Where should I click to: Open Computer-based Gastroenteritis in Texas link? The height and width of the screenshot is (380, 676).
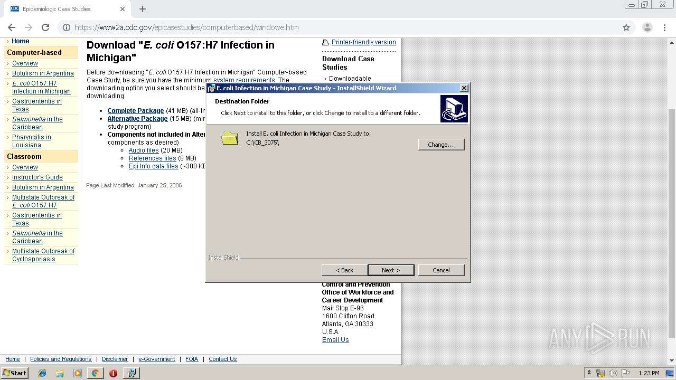(x=36, y=105)
